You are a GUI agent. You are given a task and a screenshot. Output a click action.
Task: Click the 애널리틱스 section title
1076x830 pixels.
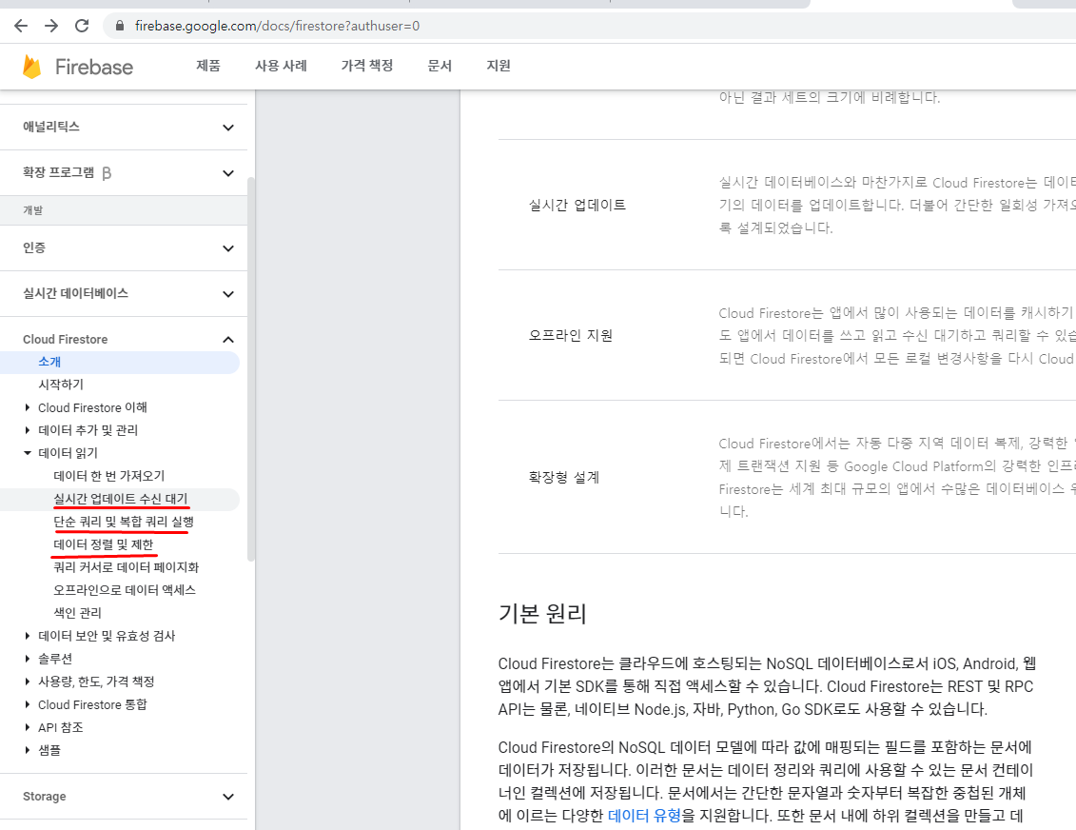(50, 127)
